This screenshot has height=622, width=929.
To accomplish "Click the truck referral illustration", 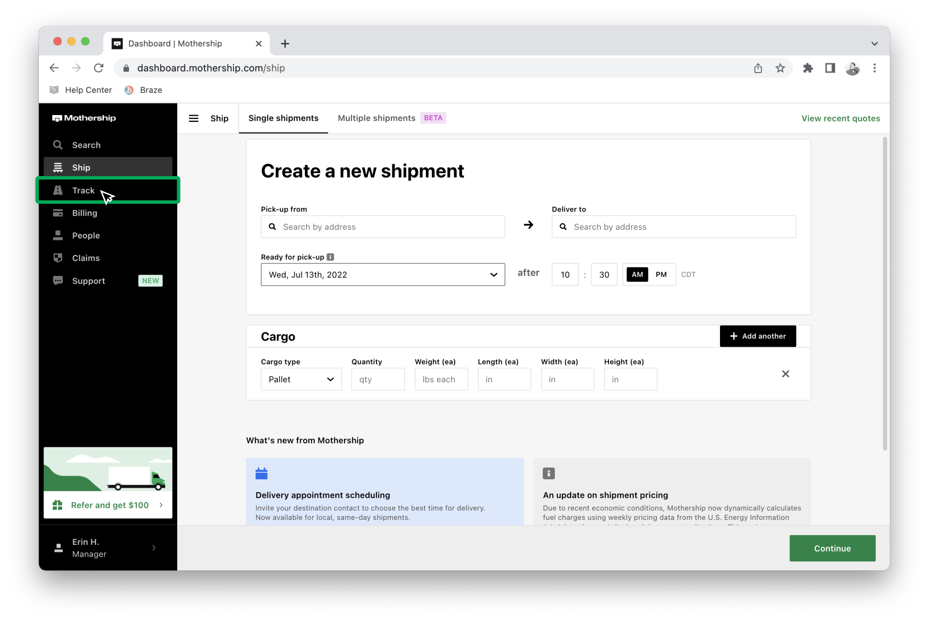I will click(x=108, y=469).
